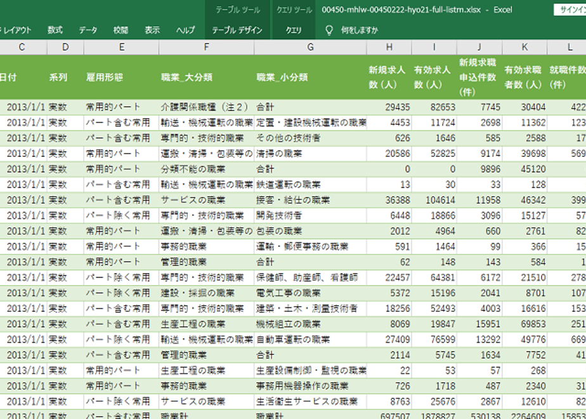586x419 pixels.
Task: Click the lightbulb icon beside 何をしますか
Action: point(329,30)
